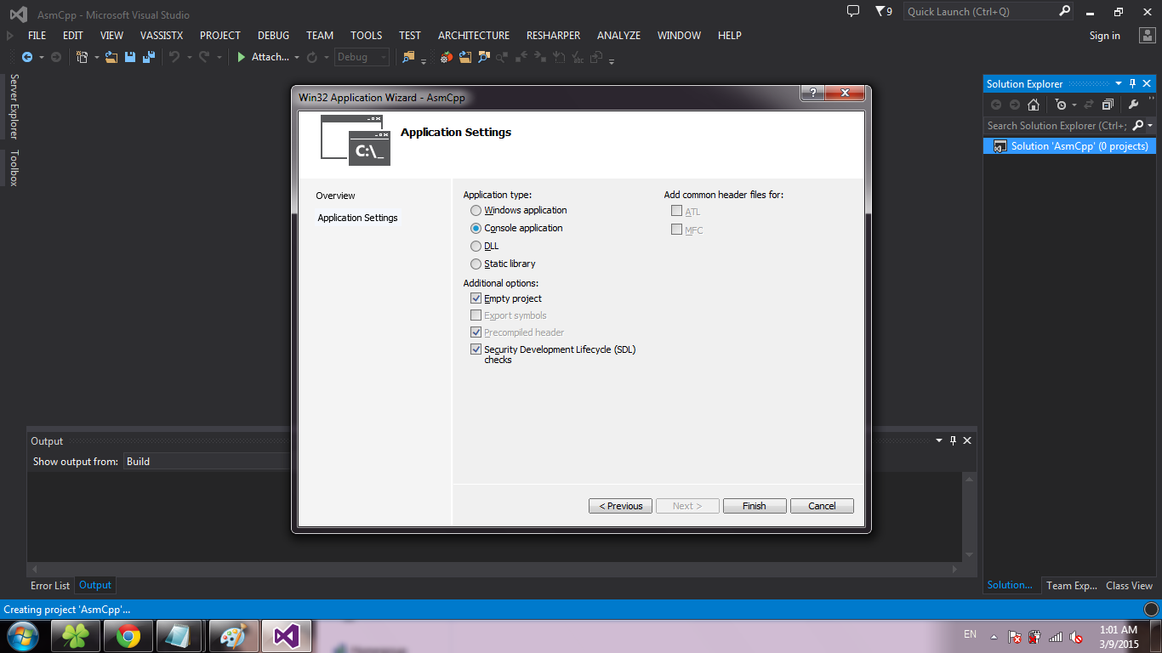1162x653 pixels.
Task: Click the Paint palette taskbar icon
Action: pyautogui.click(x=232, y=636)
